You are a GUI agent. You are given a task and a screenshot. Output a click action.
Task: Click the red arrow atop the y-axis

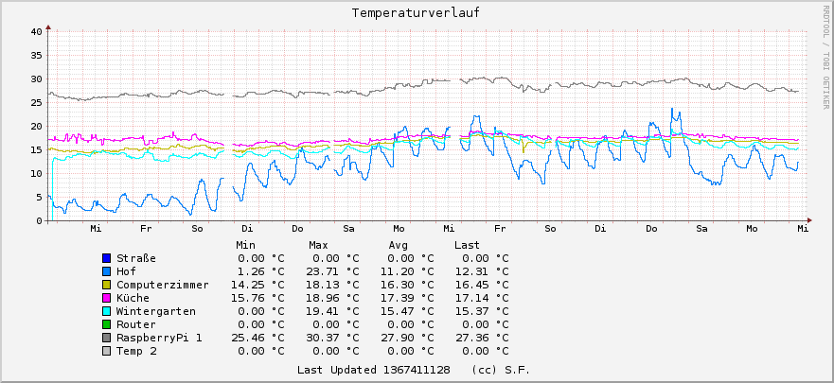[x=48, y=26]
